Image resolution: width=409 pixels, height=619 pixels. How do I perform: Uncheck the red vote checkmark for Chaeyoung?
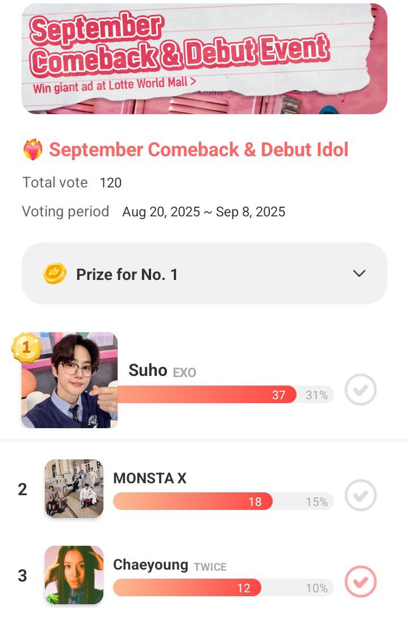(361, 582)
